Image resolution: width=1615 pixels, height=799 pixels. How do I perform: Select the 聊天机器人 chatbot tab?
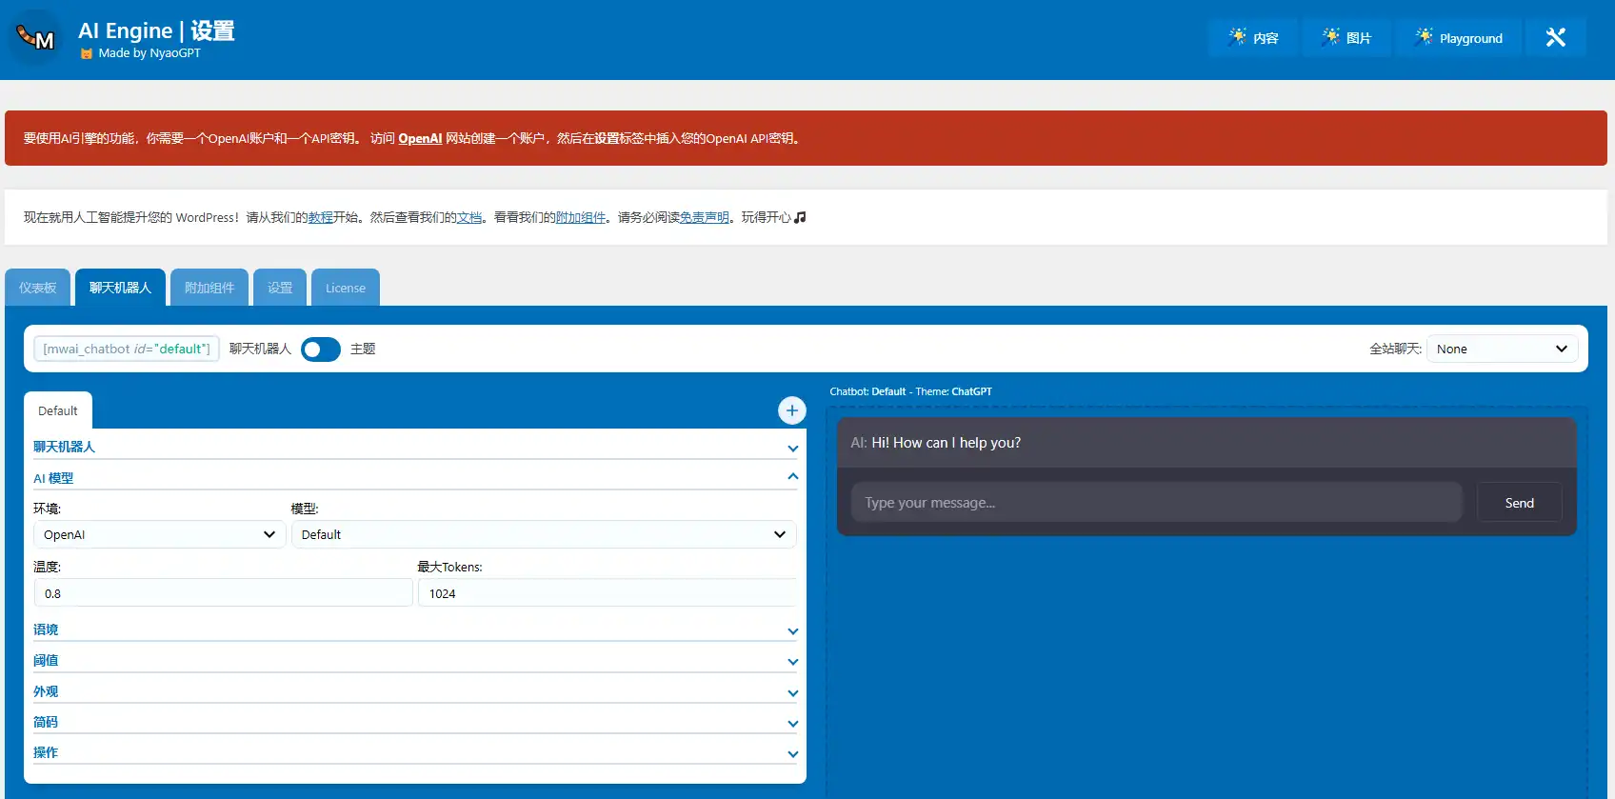click(120, 288)
